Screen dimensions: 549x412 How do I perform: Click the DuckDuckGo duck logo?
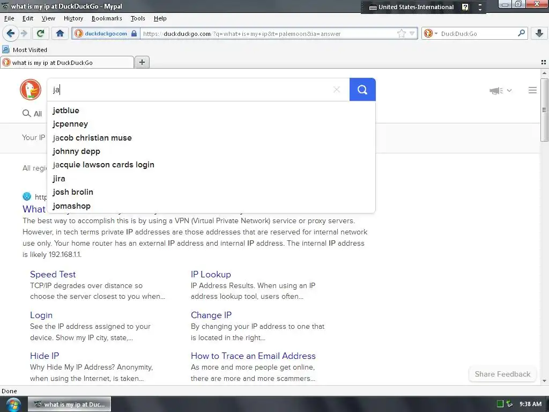(x=31, y=90)
